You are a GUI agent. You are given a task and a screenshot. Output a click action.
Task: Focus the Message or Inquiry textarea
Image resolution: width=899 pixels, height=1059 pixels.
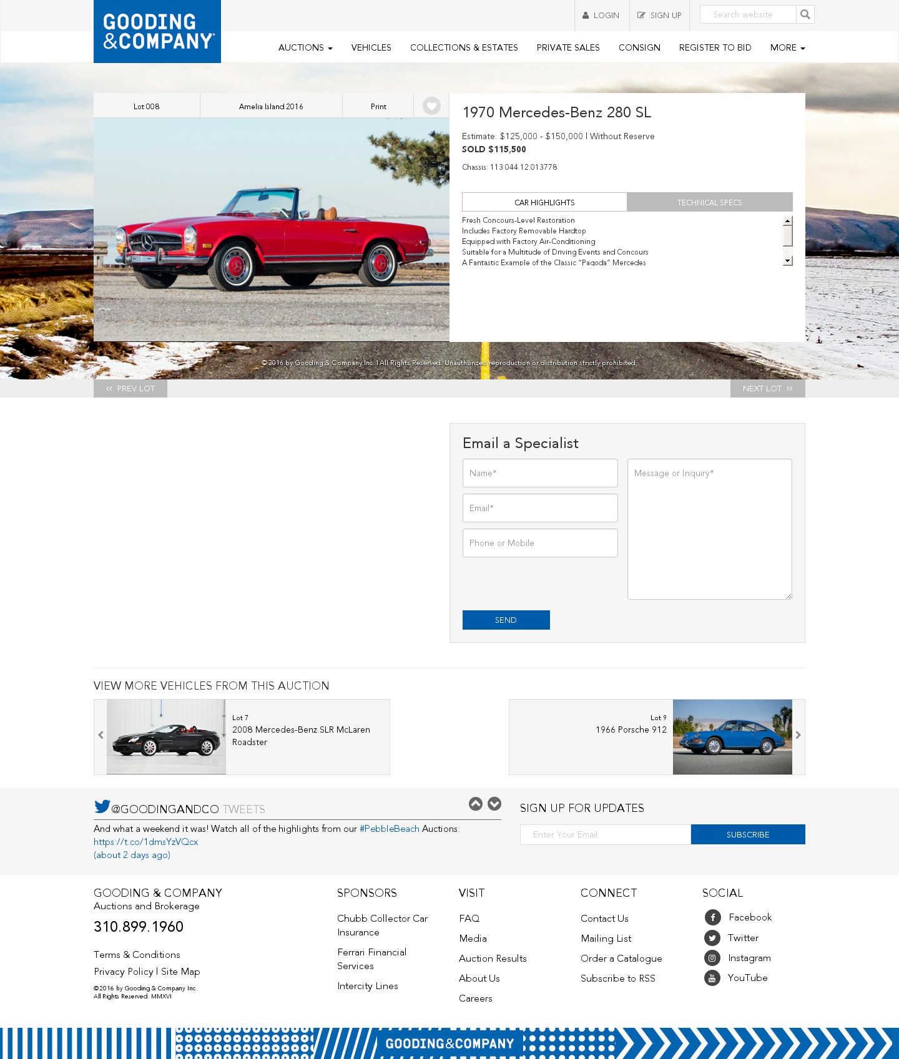[710, 529]
